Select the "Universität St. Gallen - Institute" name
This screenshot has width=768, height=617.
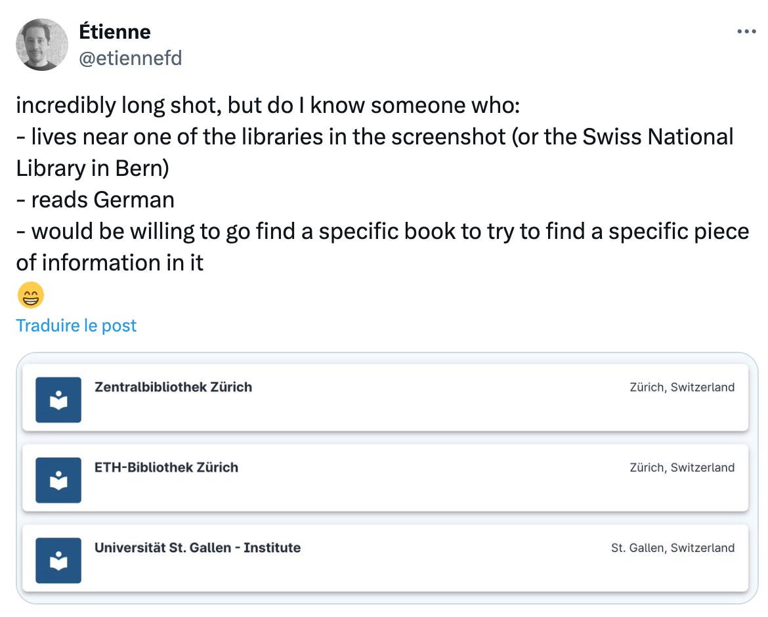[198, 547]
